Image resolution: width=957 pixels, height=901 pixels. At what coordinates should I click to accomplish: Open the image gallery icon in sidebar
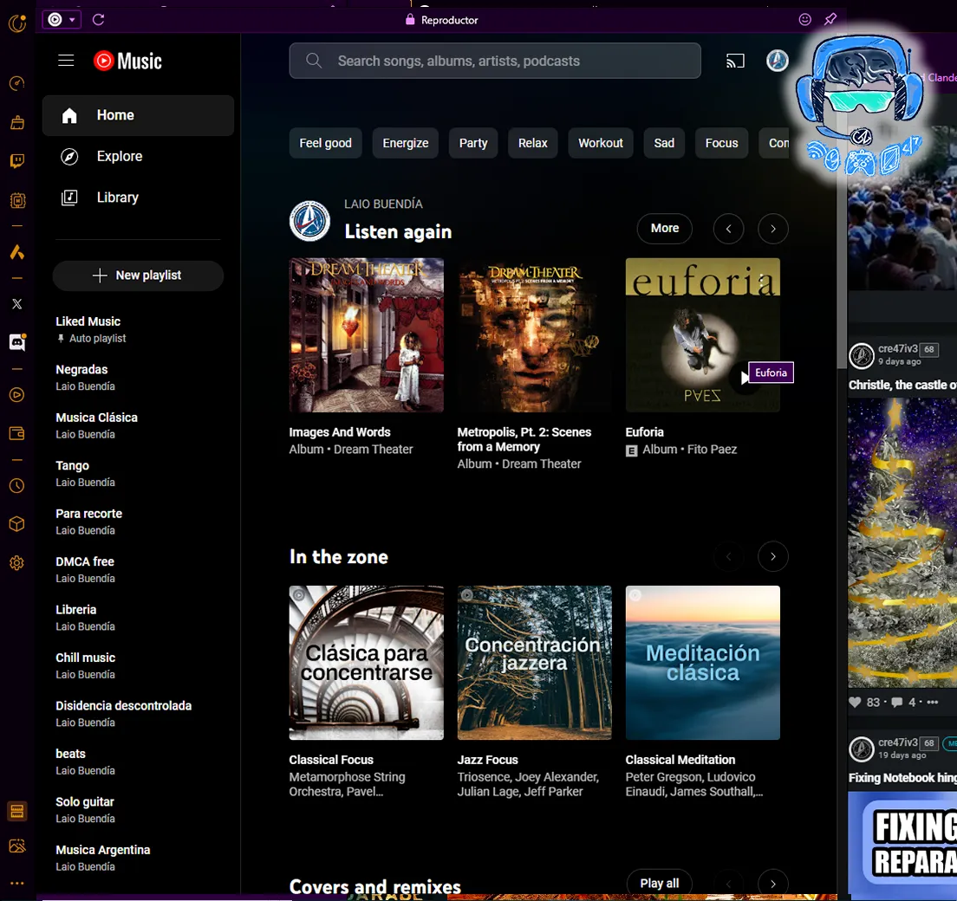[17, 846]
